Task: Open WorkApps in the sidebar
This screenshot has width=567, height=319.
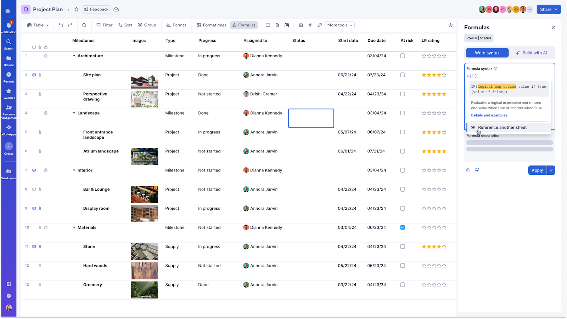Action: click(9, 129)
